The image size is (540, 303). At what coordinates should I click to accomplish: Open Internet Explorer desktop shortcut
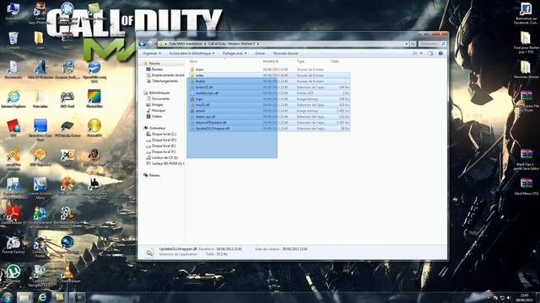13,99
